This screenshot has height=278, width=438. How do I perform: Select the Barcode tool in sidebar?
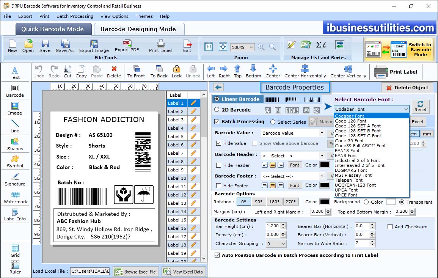[x=15, y=91]
